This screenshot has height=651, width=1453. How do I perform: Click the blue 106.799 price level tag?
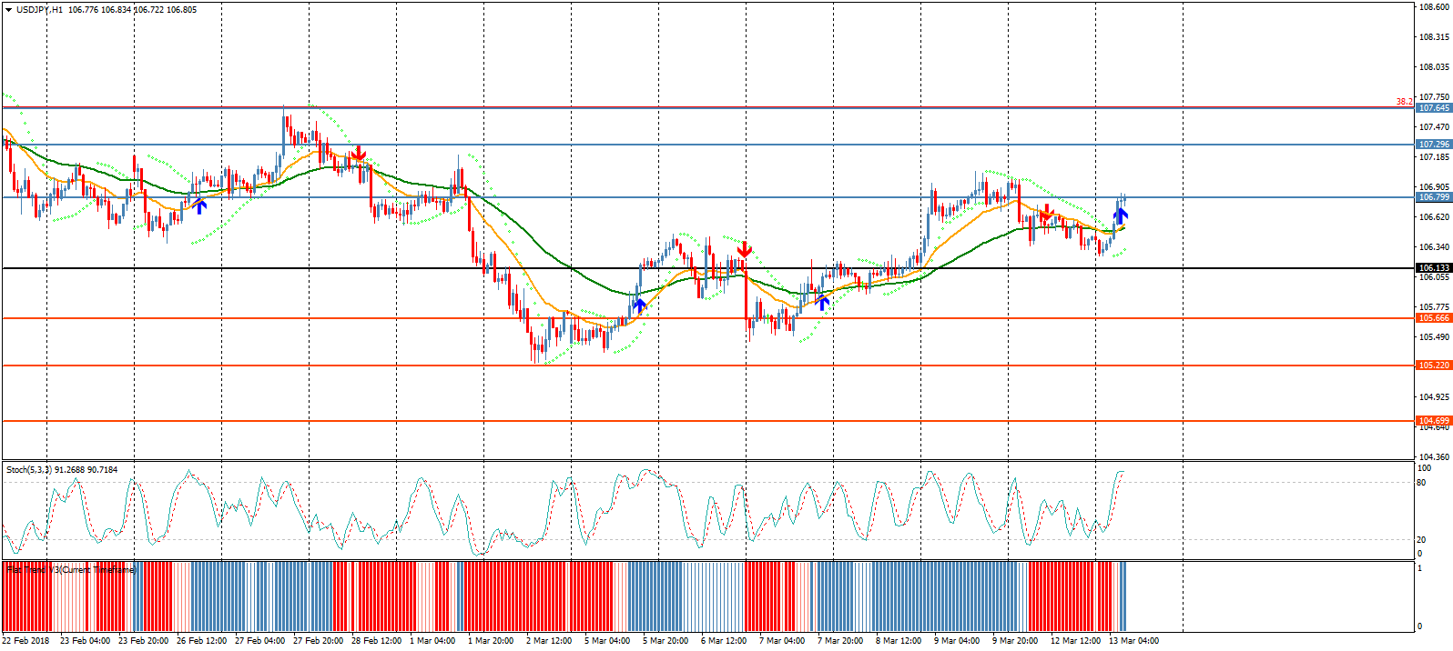coord(1434,197)
